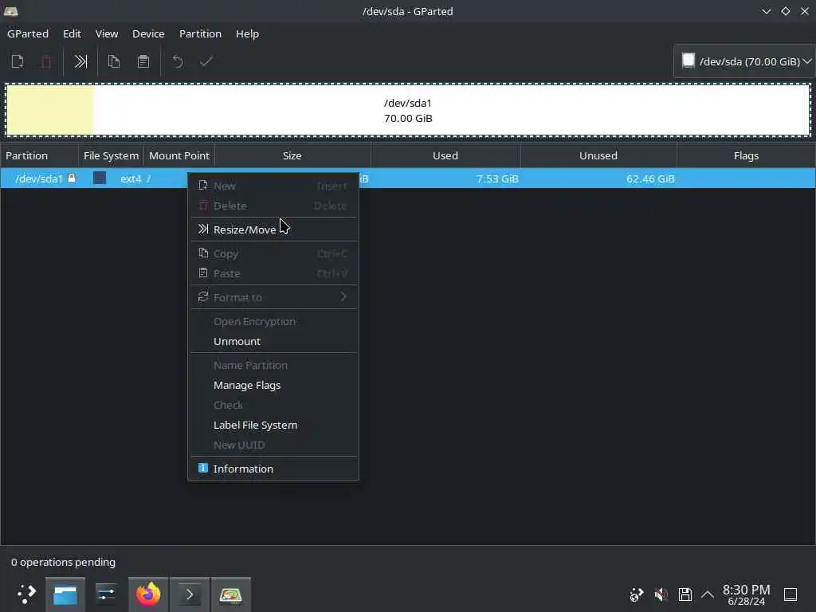Click the lock icon next to /dev/sda1
Viewport: 816px width, 612px height.
coord(72,178)
